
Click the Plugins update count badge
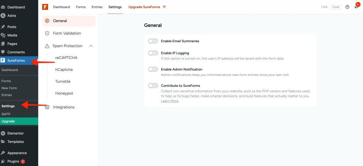pos(23,161)
